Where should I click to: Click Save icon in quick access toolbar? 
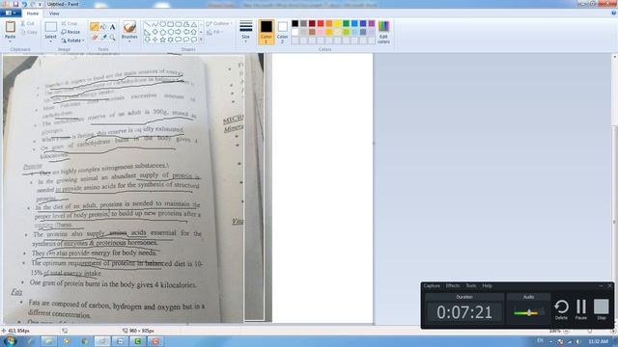coord(15,4)
